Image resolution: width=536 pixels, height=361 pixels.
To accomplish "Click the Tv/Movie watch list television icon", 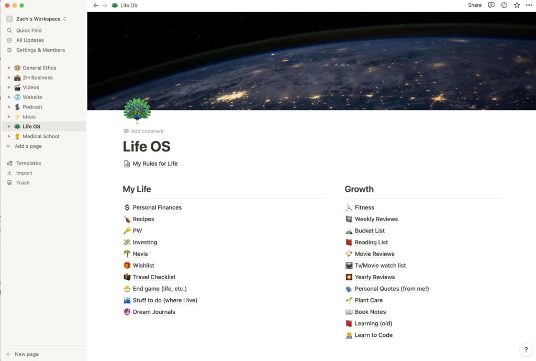I will pos(349,266).
